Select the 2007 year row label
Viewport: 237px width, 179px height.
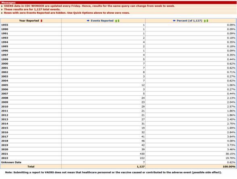click(5, 93)
